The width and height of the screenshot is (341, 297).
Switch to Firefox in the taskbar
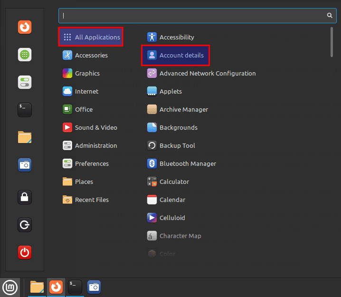pos(56,287)
